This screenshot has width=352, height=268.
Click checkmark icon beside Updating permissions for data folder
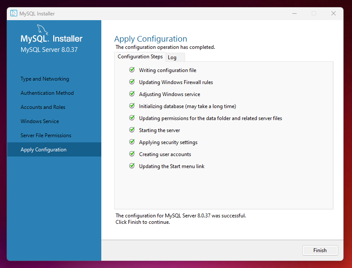click(132, 118)
